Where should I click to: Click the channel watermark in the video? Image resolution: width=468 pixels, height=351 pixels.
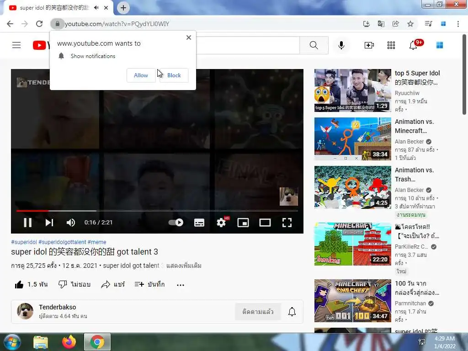pos(289,197)
